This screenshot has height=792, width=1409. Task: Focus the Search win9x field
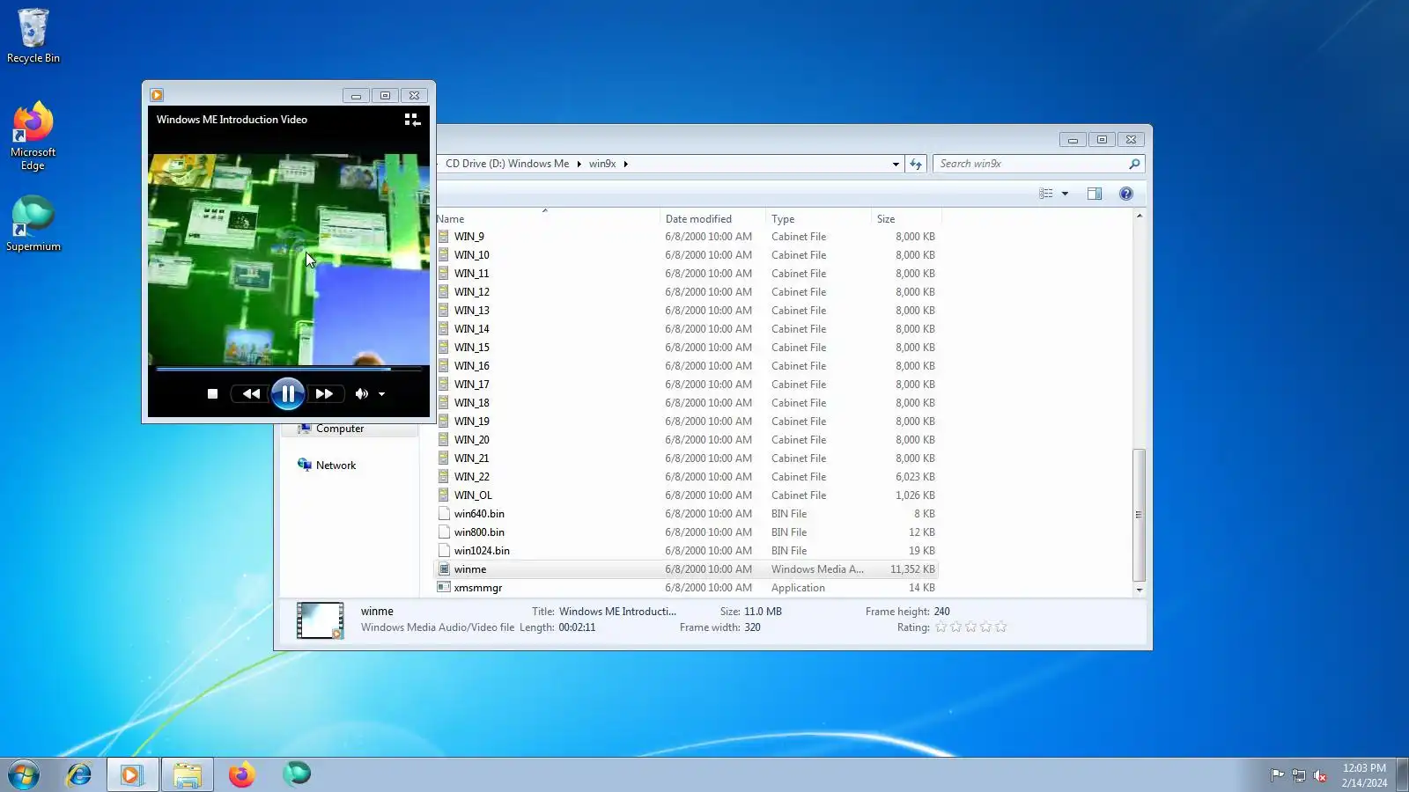[1038, 164]
